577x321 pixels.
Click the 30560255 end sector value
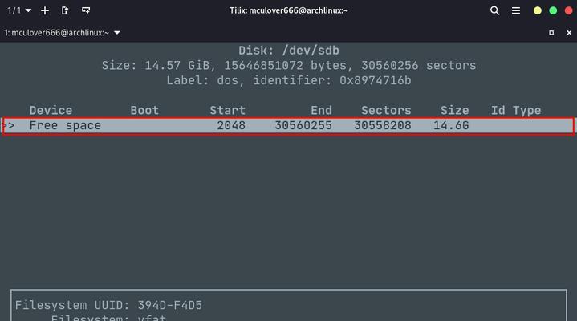click(x=303, y=125)
